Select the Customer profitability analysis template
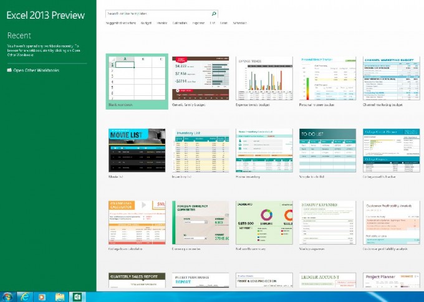Viewport: 424px width, 302px height. click(392, 225)
